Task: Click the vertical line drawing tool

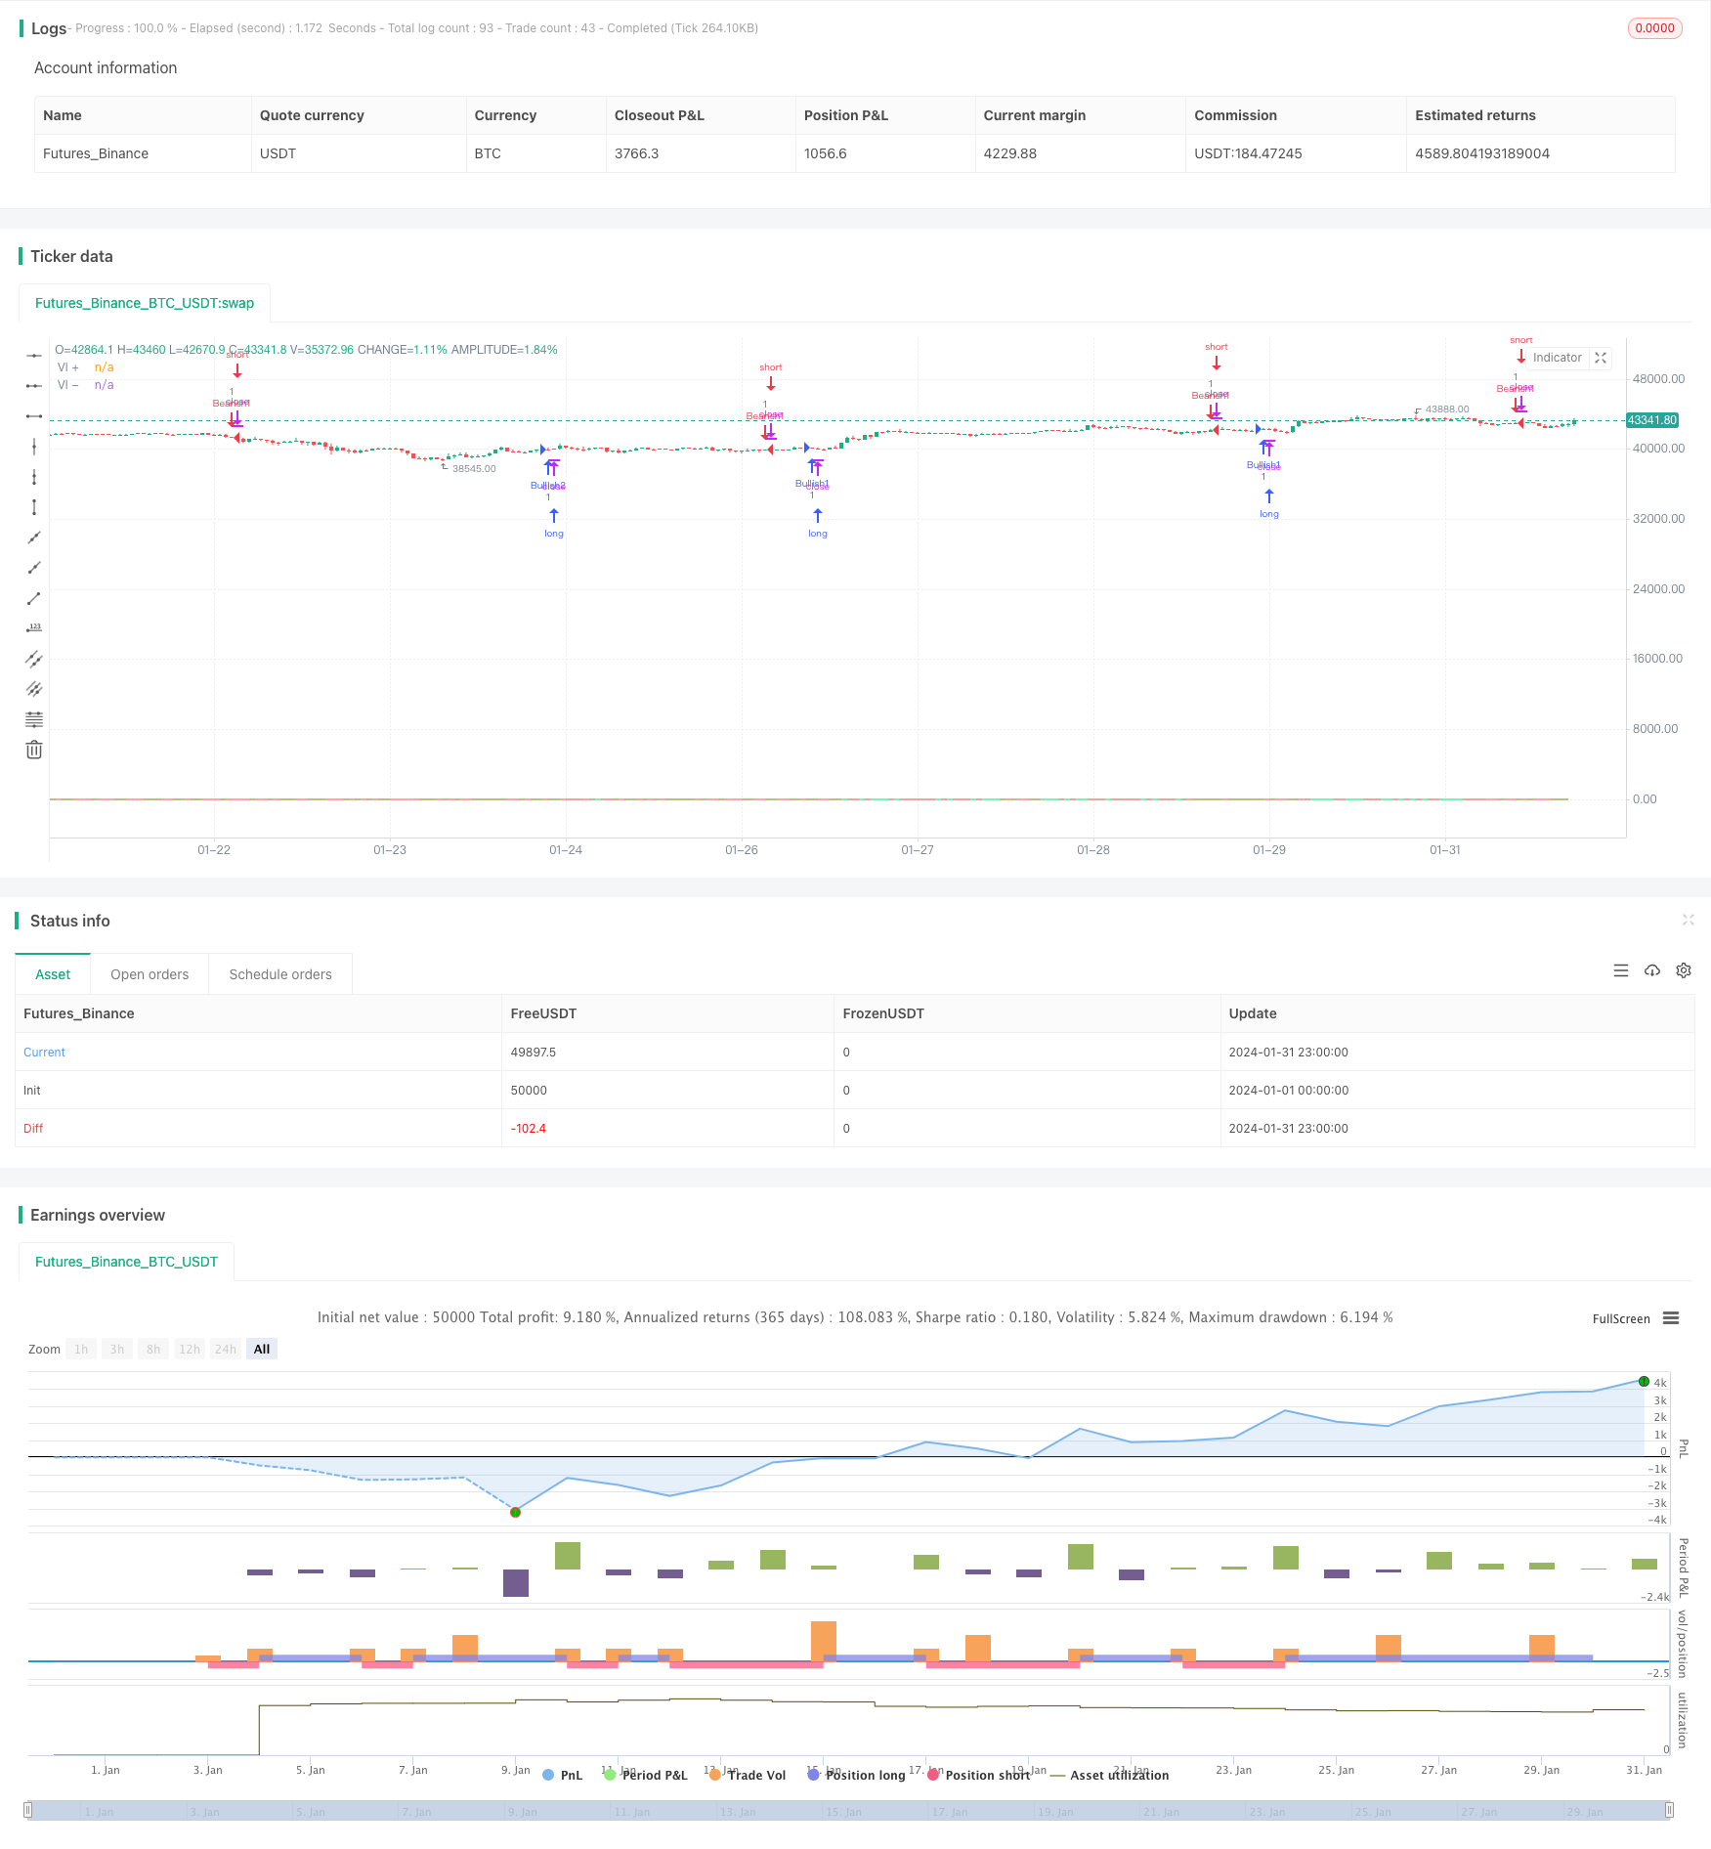Action: pyautogui.click(x=34, y=447)
